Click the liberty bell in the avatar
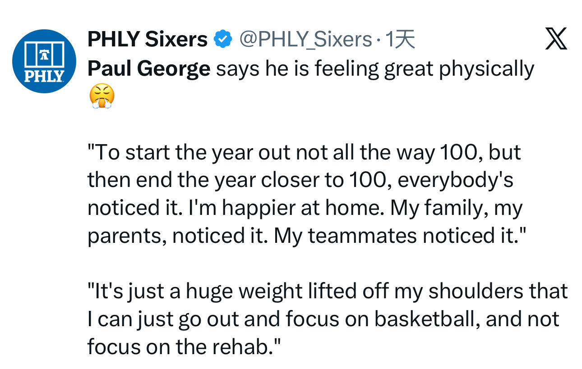This screenshot has width=582, height=369. (44, 52)
